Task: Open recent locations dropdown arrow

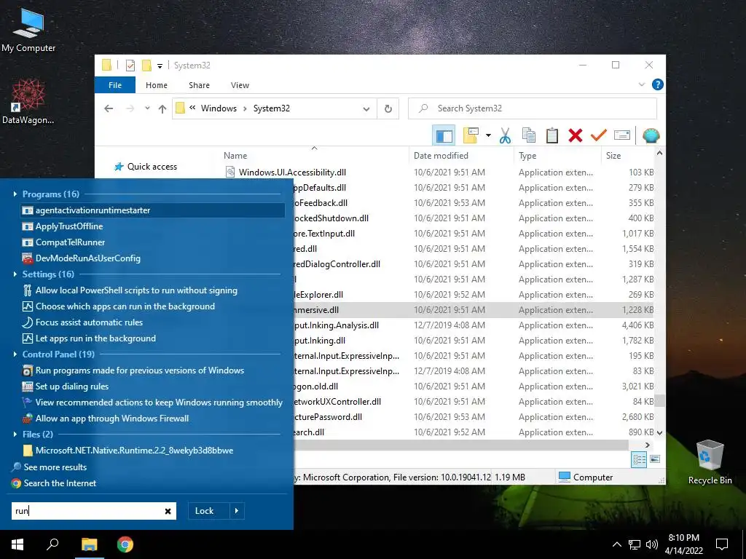Action: click(x=147, y=108)
